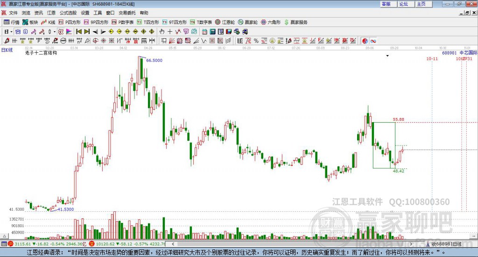
Task: Open the P四方形 tool
Action: [70, 22]
